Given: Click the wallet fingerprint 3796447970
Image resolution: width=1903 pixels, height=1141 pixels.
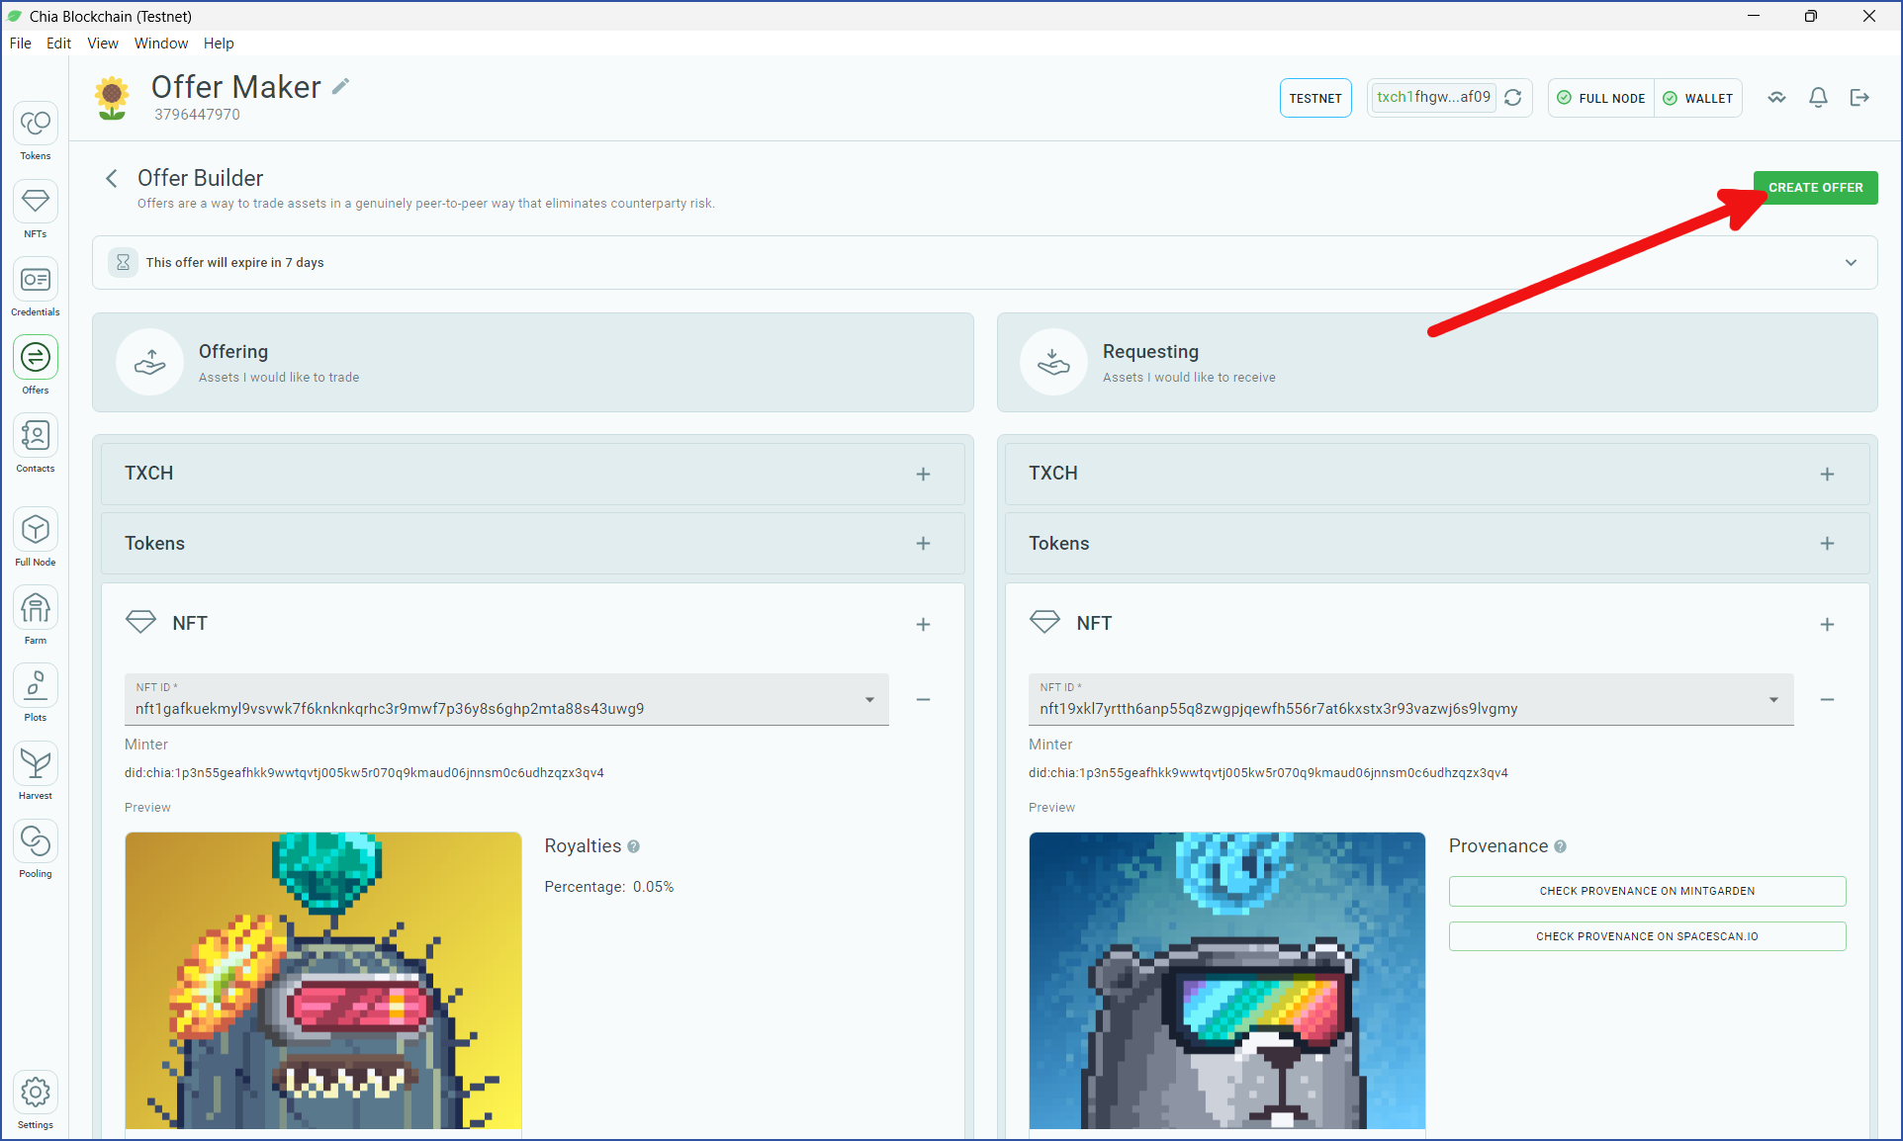Looking at the screenshot, I should 197,115.
